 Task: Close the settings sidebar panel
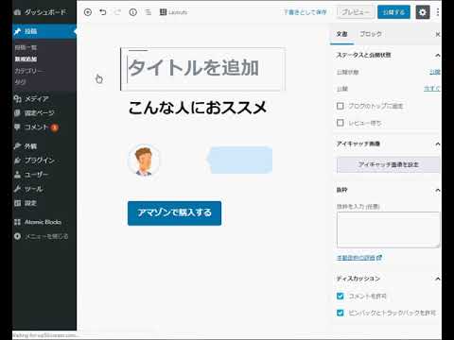tap(438, 34)
